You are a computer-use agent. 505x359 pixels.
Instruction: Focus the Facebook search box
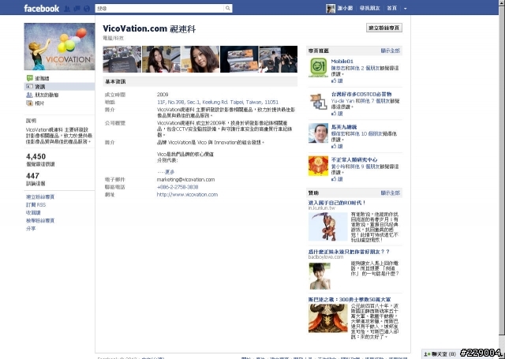click(x=159, y=9)
